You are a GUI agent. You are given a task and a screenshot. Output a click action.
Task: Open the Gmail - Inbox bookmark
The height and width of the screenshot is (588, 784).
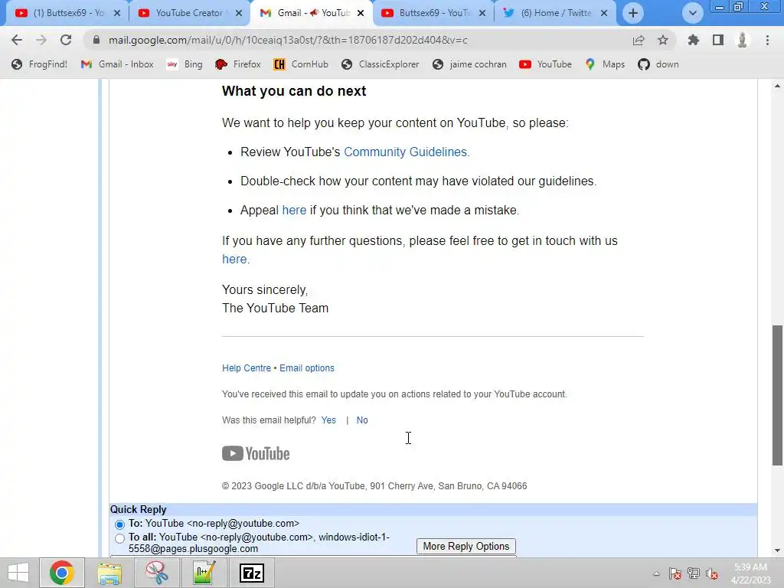click(x=117, y=64)
